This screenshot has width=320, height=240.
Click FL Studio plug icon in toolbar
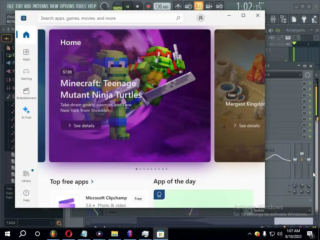304,19
